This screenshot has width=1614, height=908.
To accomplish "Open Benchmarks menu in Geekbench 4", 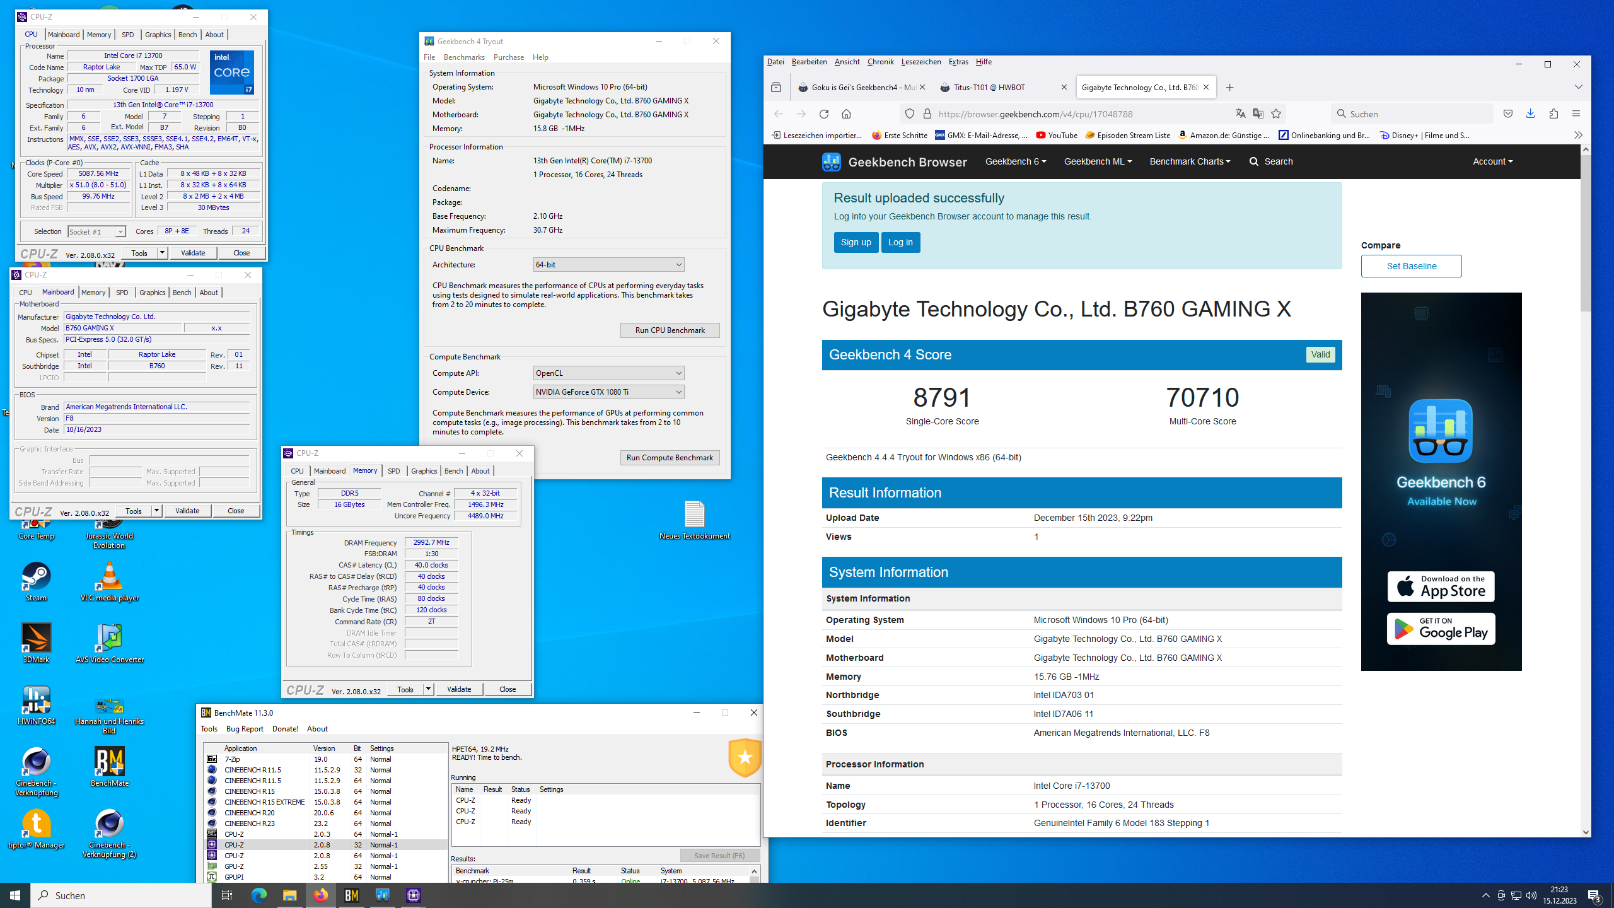I will coord(464,57).
